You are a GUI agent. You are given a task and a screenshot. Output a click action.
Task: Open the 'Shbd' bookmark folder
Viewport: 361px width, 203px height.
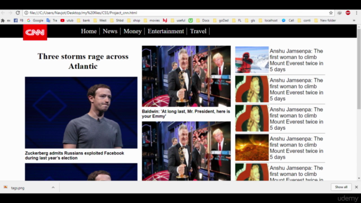coord(117,20)
